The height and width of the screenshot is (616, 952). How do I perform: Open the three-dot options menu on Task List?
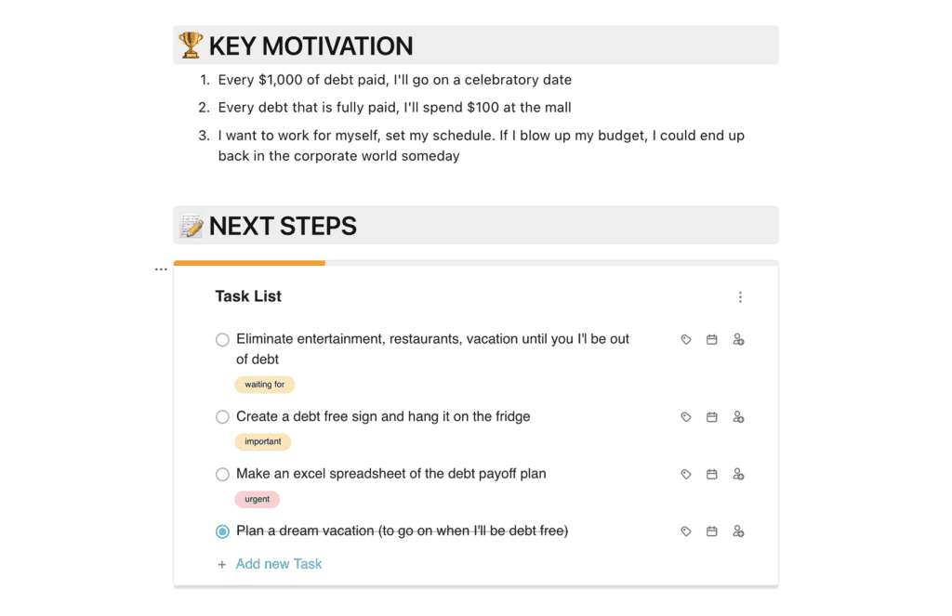coord(740,295)
